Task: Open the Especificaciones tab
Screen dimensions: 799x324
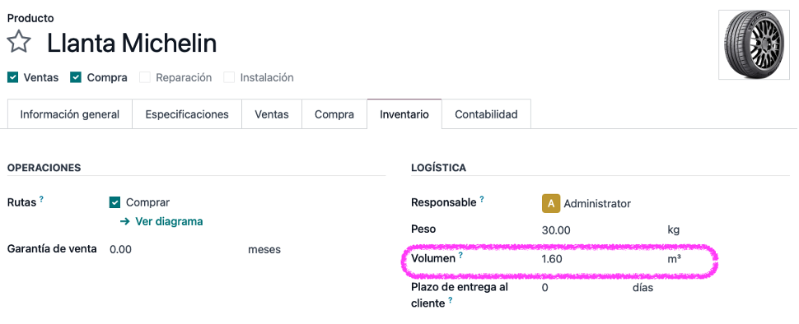Action: pos(187,114)
